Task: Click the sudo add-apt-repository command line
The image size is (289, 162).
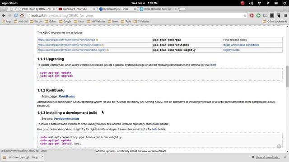Action: 81,137
